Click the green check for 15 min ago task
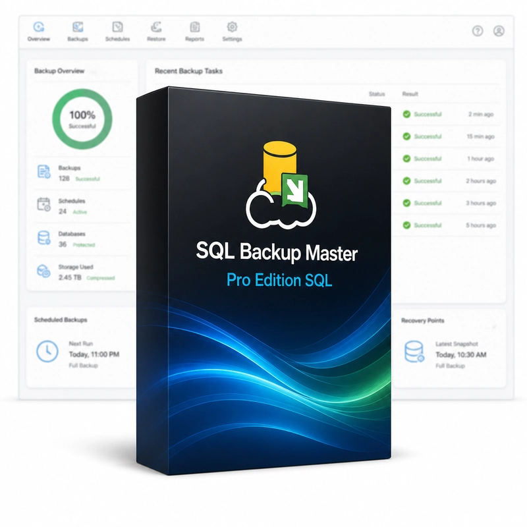This screenshot has height=527, width=527. click(x=406, y=136)
